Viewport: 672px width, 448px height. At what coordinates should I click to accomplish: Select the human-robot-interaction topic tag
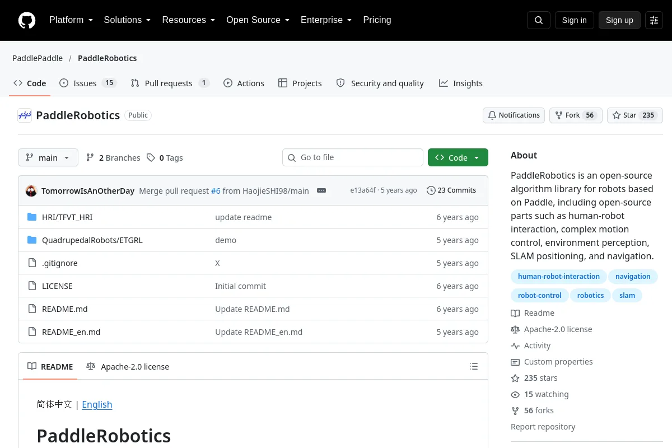[559, 277]
